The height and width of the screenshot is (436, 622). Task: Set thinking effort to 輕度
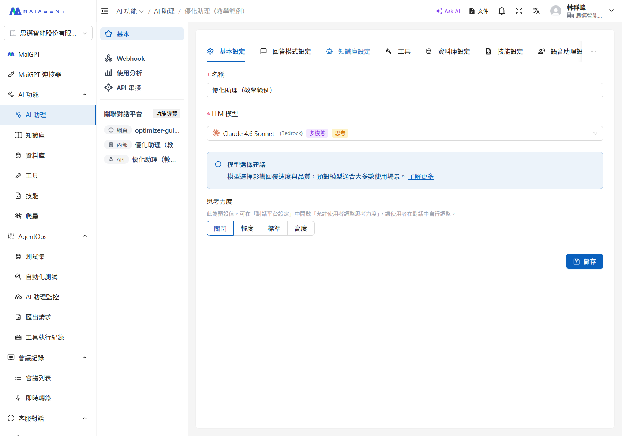click(x=247, y=228)
